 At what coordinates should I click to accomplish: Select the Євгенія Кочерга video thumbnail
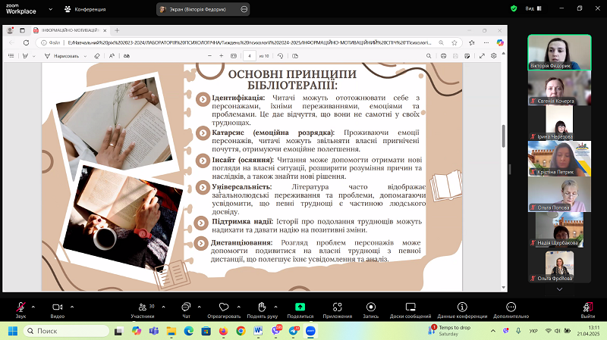coord(559,88)
